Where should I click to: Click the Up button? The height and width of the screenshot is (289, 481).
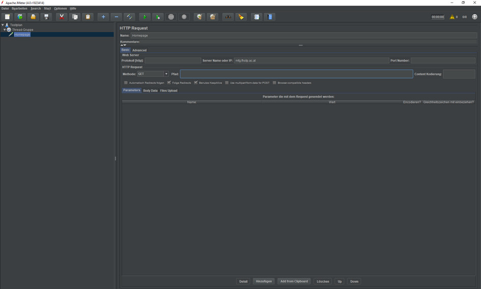(339, 281)
